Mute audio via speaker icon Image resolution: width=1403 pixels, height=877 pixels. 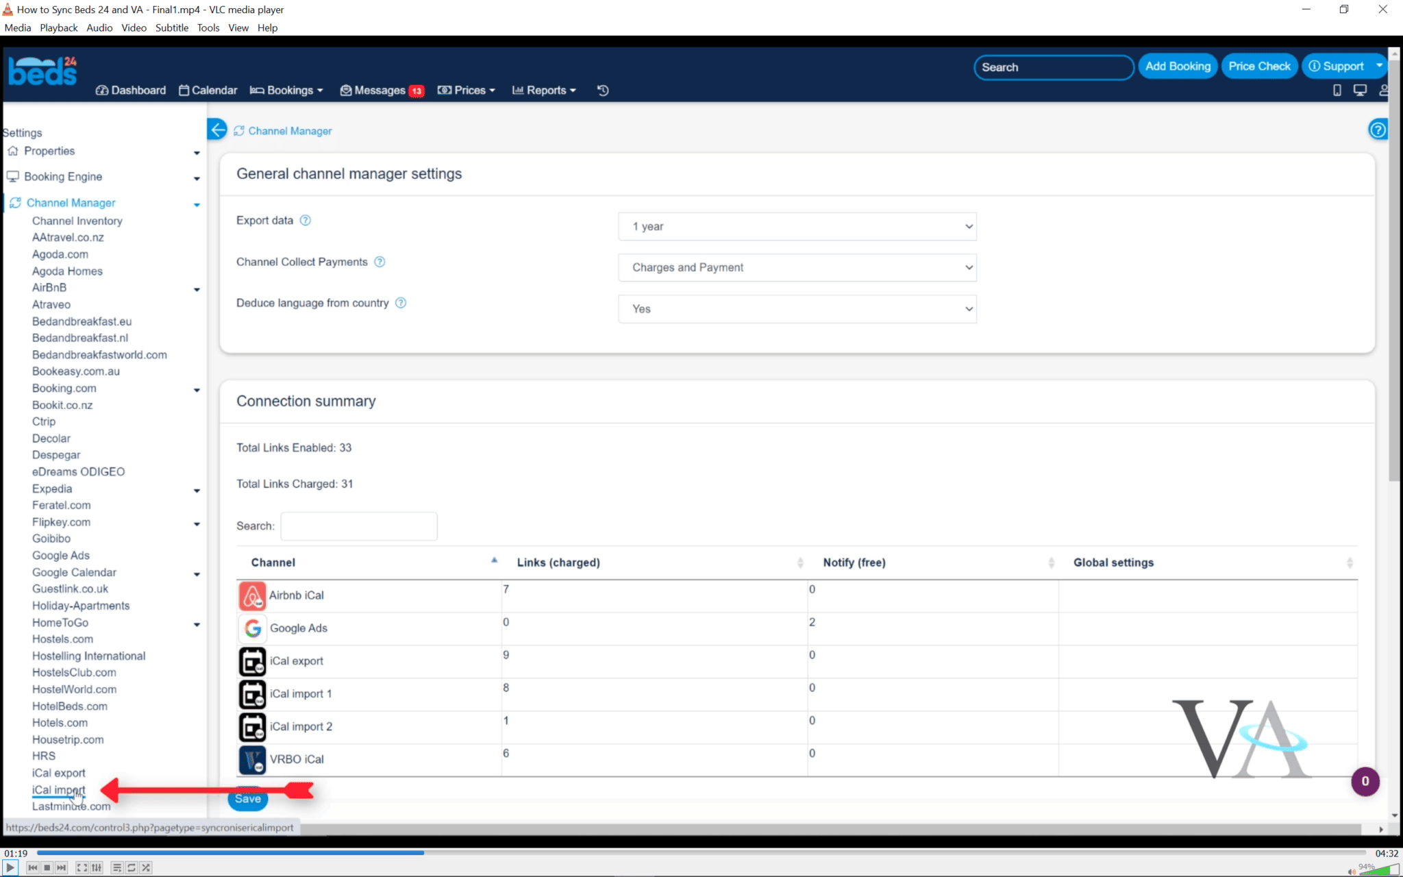(1351, 871)
